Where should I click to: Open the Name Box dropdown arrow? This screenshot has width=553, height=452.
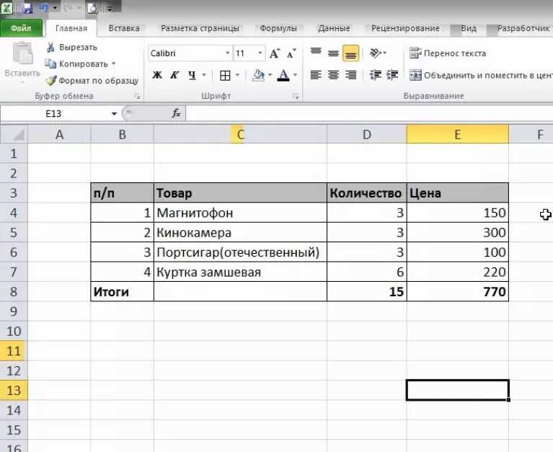click(114, 113)
